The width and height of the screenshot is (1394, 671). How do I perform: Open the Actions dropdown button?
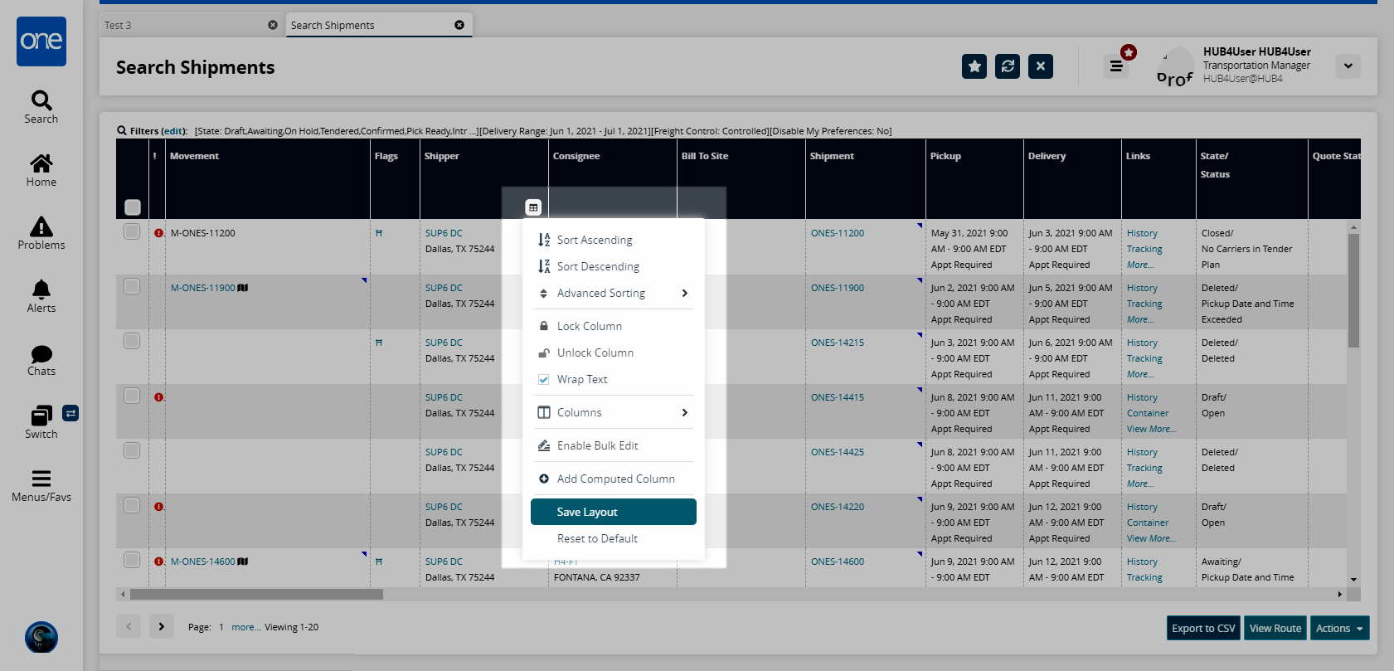coord(1339,628)
